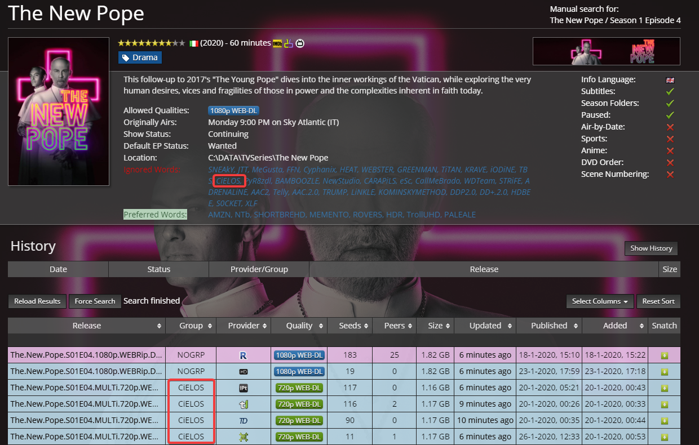Click the HD provider icon with 19 seeds
Viewport: 699px width, 445px height.
pos(244,372)
